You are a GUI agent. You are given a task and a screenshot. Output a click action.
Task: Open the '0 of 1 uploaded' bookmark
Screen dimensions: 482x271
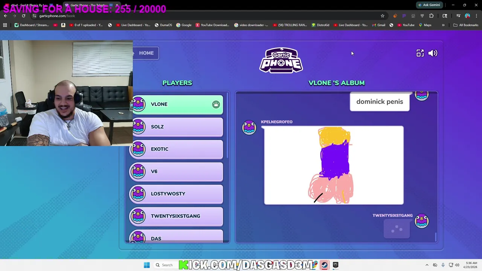click(x=85, y=25)
